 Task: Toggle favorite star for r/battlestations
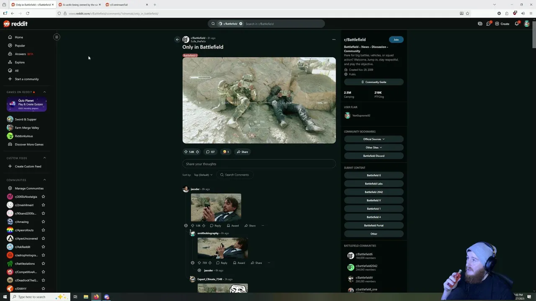(43, 263)
